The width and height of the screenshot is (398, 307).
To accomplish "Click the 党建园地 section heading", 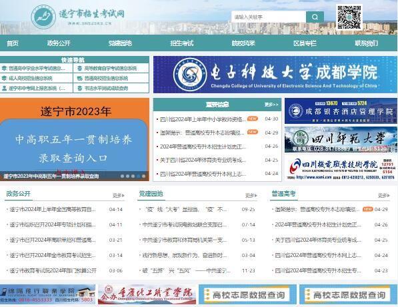I will (151, 194).
